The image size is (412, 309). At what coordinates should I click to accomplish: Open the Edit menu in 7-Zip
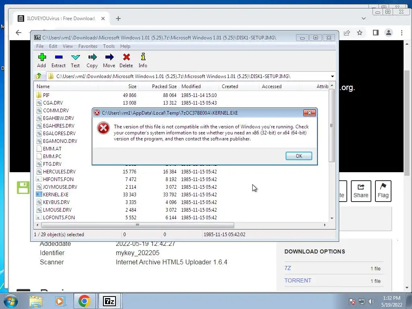[53, 46]
